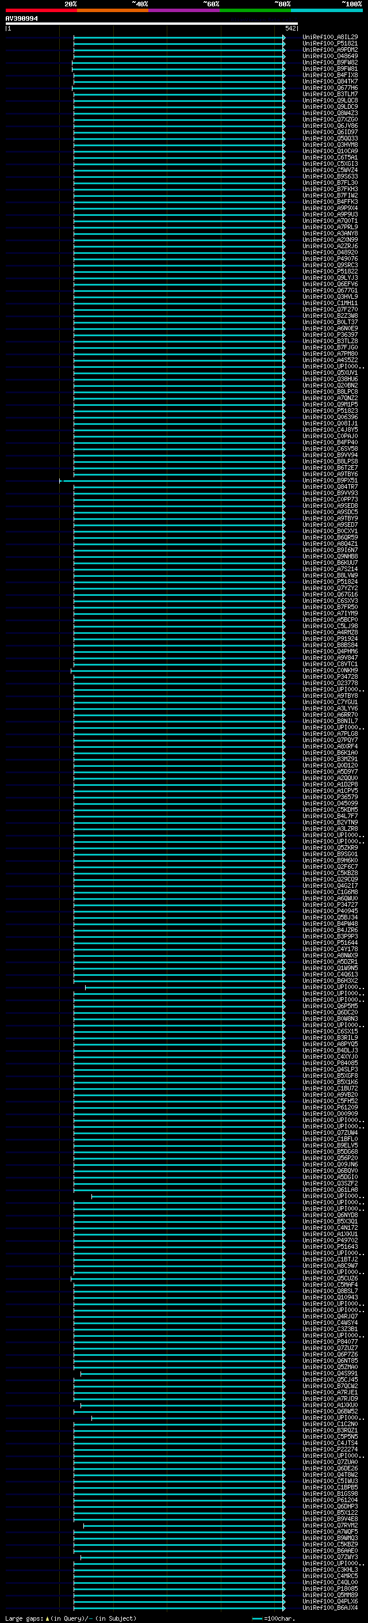Select label UniRef100_B8LPC8
This screenshot has width=368, height=1623.
tap(330, 392)
